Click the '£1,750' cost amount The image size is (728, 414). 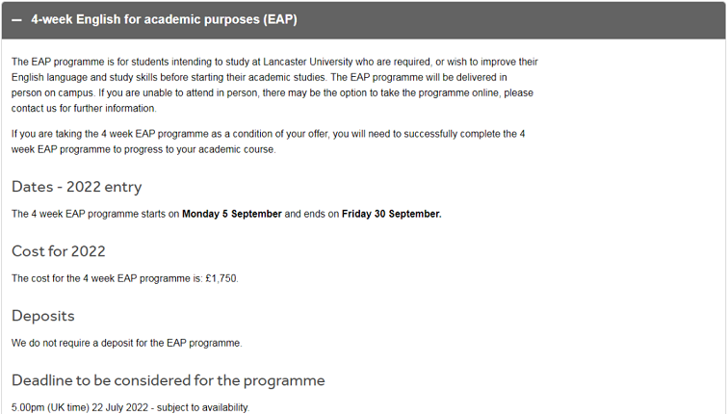(x=221, y=278)
